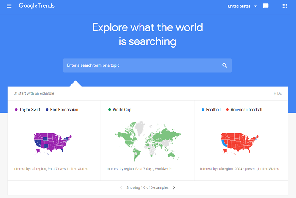Screen dimensions: 296x198
Task: Click the green World Cup dot
Action: [110, 110]
